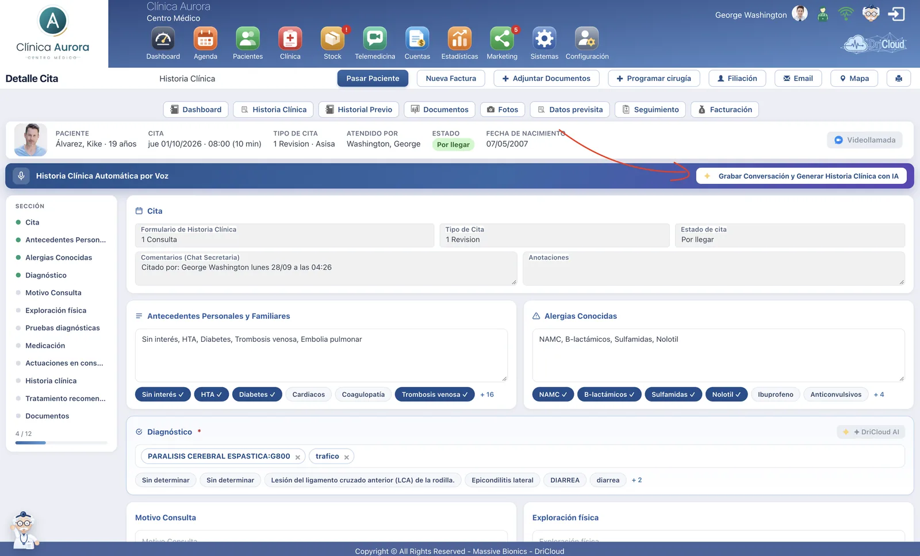Expand the +16 more antecedents

coord(487,395)
